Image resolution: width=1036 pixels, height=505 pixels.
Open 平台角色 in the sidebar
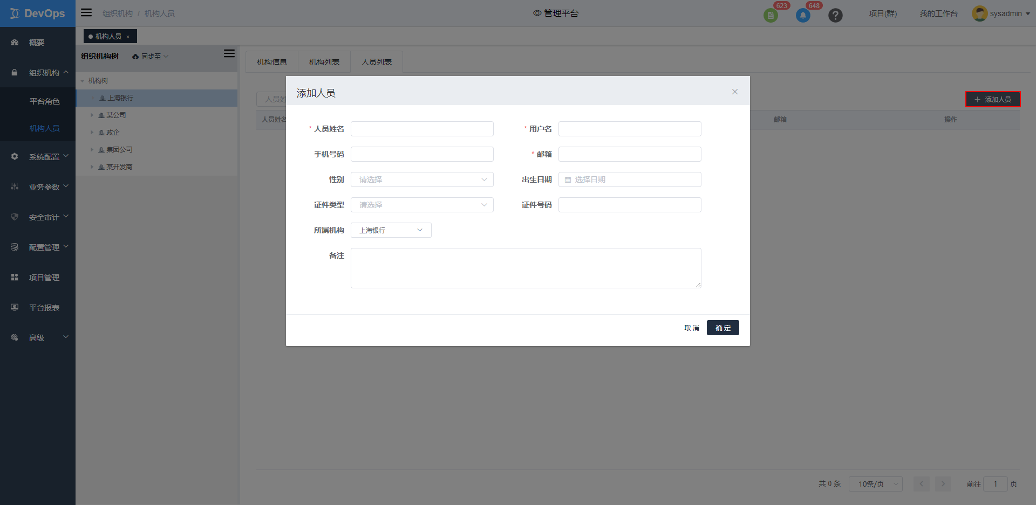tap(44, 101)
